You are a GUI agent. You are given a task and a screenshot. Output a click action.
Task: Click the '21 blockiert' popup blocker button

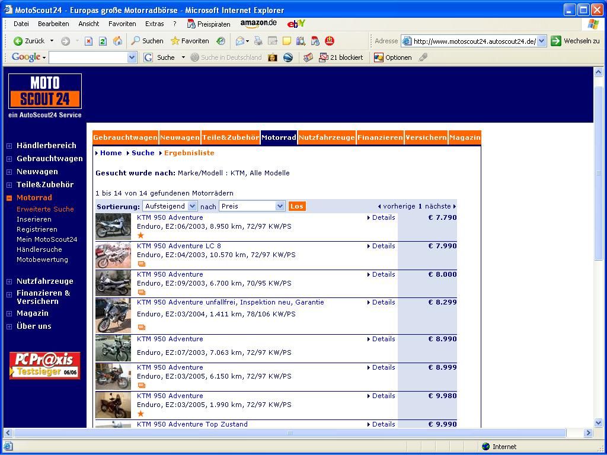341,57
